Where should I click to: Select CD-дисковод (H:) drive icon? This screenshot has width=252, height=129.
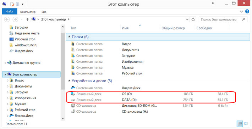tap(73, 111)
